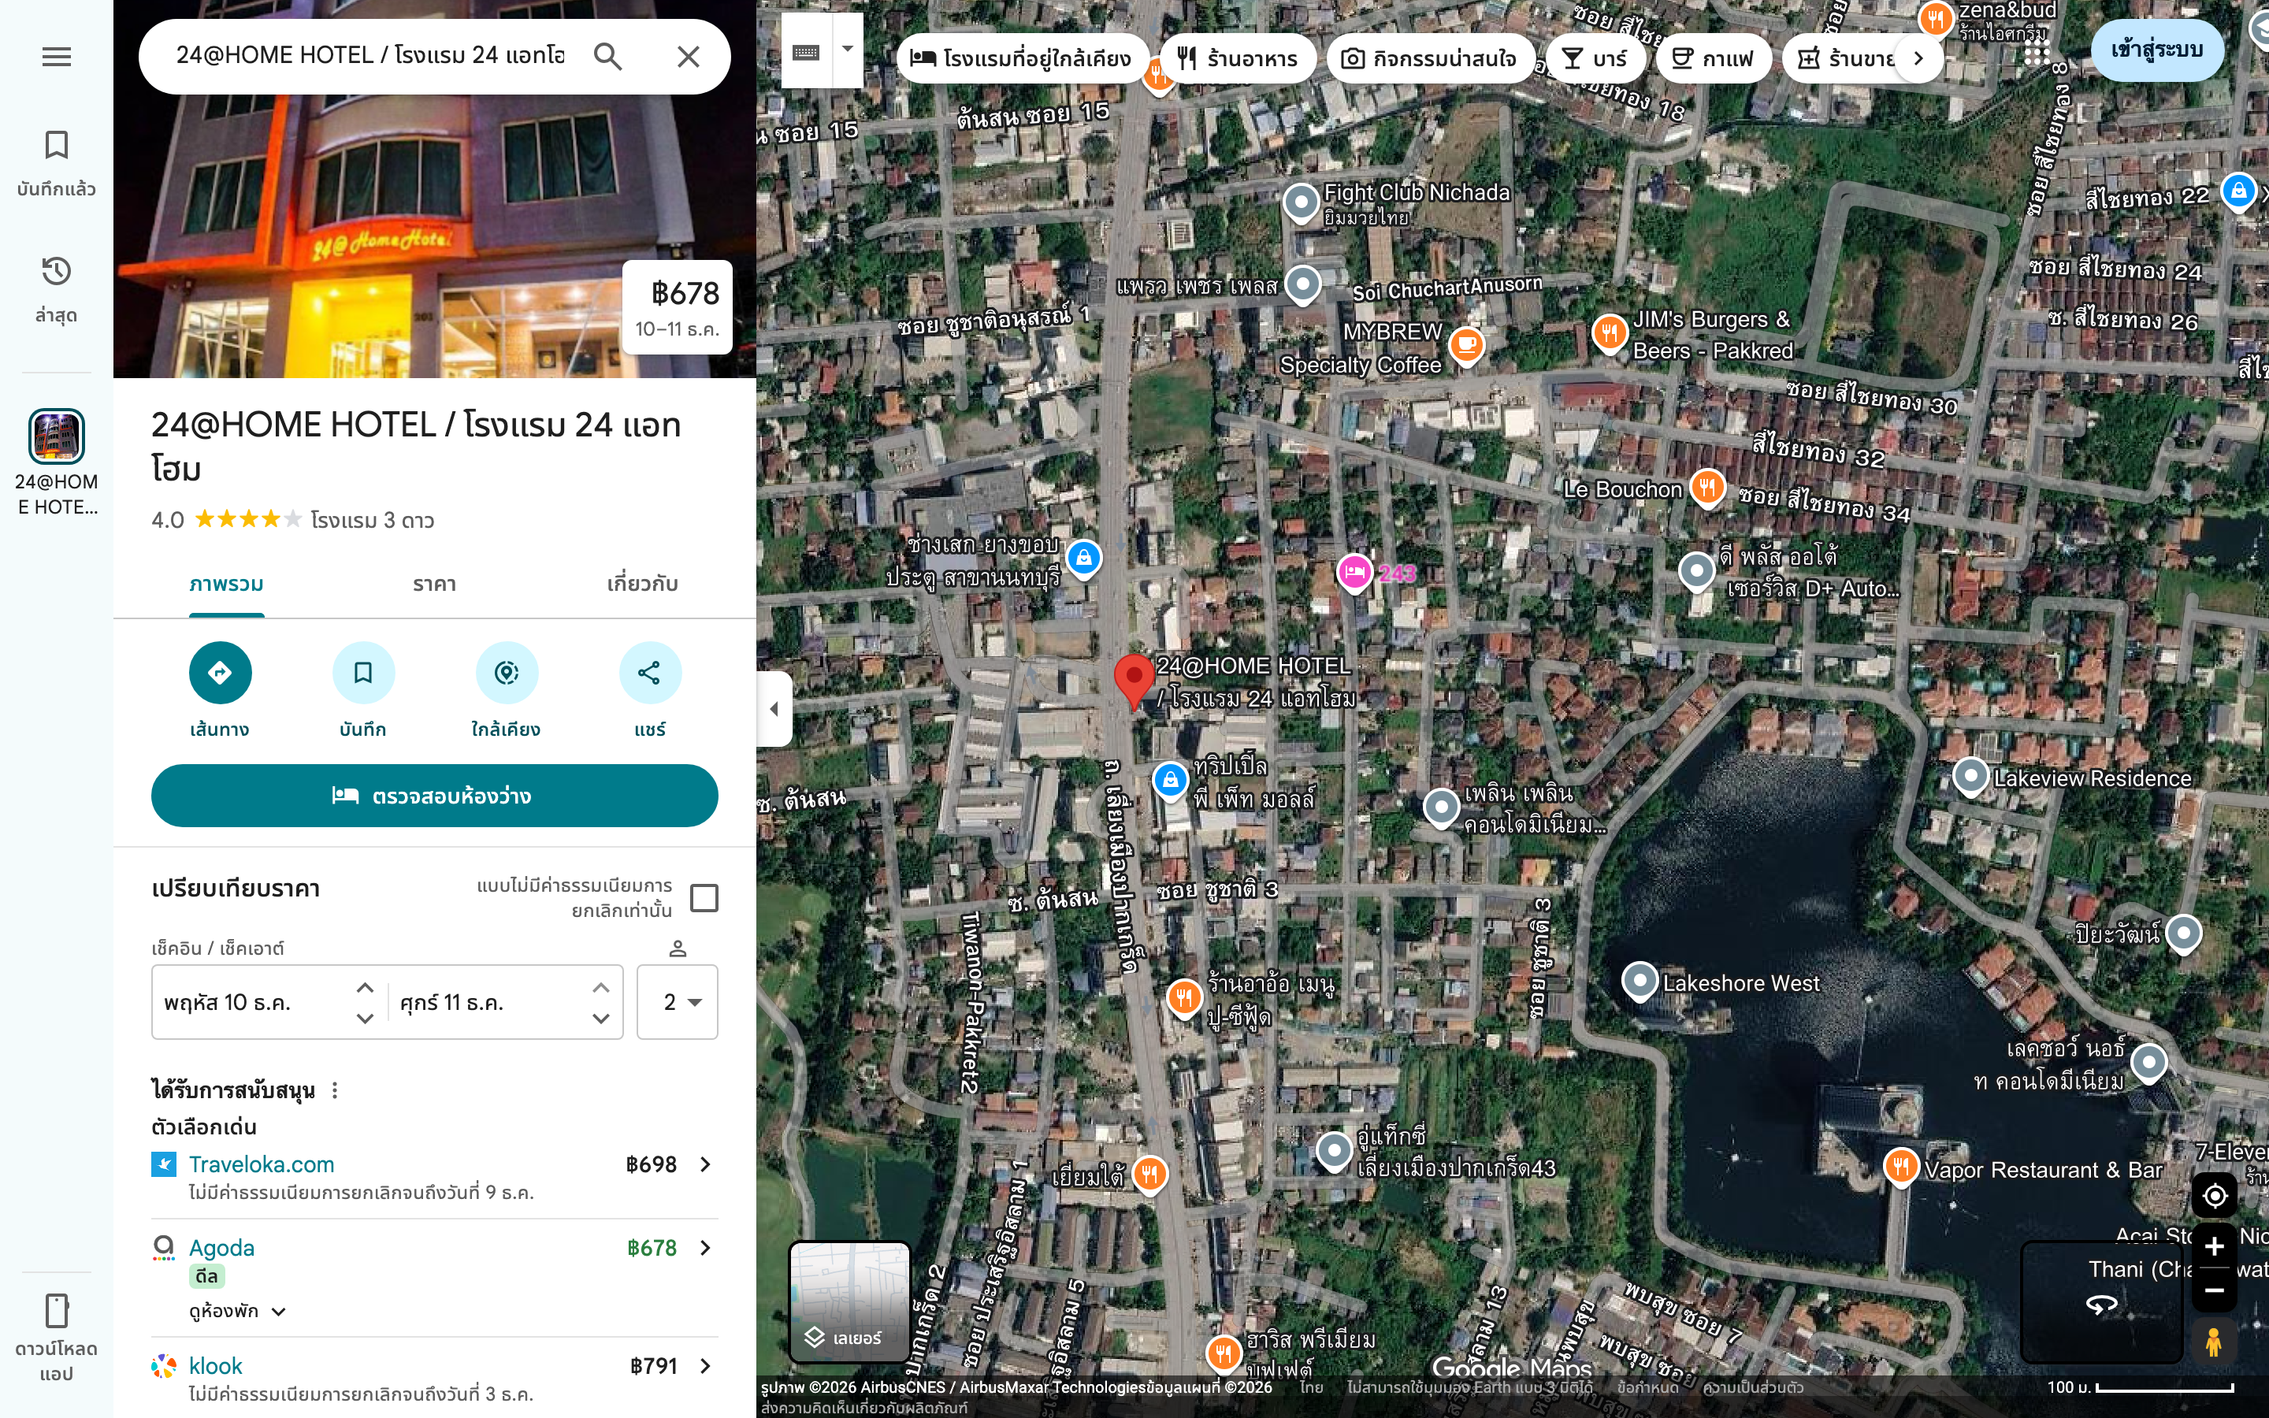Open the download app (ดาวน์โหลดแอป) item
This screenshot has width=2269, height=1418.
click(x=56, y=1338)
